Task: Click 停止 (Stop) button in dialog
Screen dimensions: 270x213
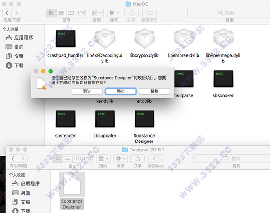Action: click(121, 91)
